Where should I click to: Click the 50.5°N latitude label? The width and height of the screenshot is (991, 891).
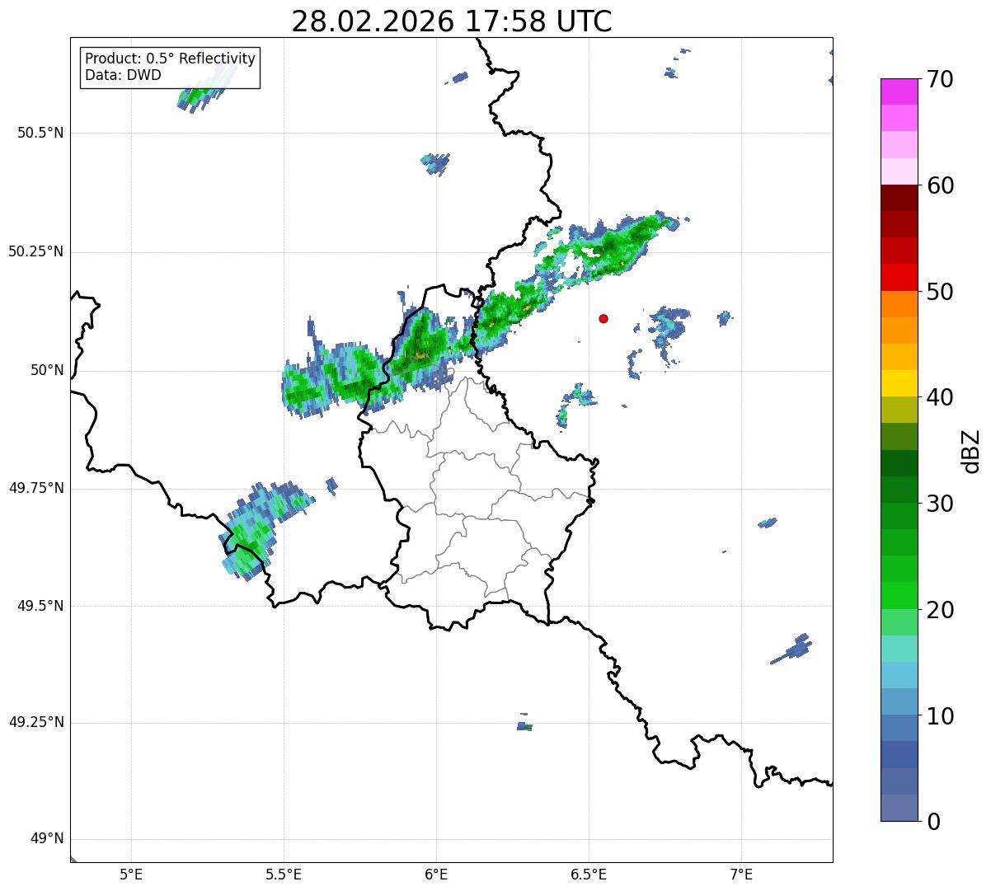pos(40,133)
